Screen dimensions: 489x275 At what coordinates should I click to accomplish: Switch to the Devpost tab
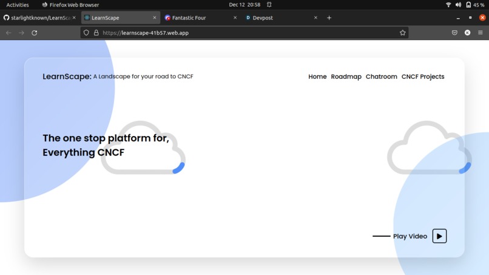point(282,18)
